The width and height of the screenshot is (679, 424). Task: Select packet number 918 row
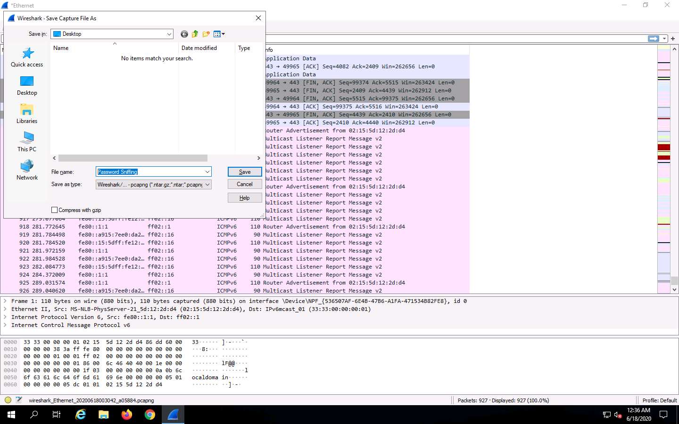point(235,227)
